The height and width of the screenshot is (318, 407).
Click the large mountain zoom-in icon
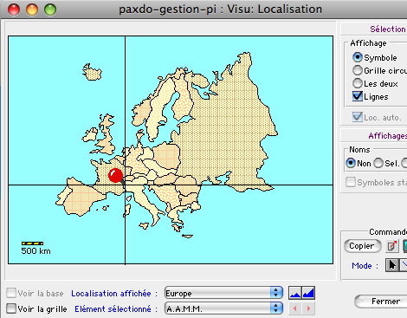(308, 293)
